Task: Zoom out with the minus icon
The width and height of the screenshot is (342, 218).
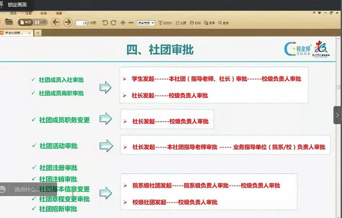Action: pos(131,23)
